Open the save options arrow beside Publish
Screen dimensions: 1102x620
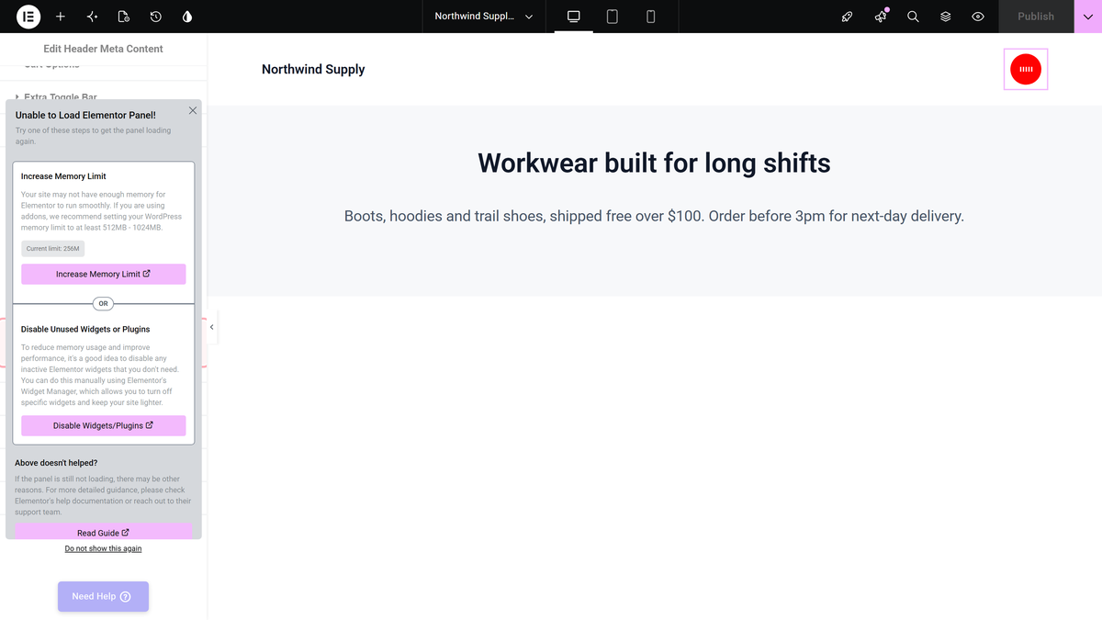[x=1088, y=17]
